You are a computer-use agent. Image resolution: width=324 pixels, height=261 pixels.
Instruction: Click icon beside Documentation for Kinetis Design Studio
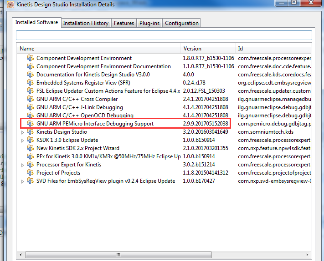(x=31, y=75)
